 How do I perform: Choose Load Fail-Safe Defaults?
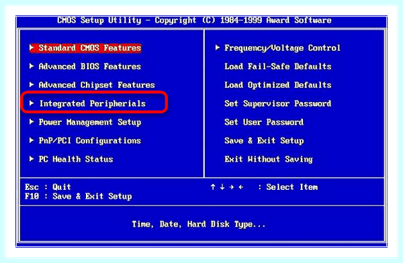278,66
